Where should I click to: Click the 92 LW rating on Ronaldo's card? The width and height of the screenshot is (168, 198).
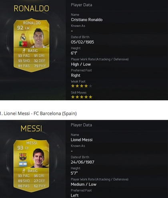pos(23,28)
